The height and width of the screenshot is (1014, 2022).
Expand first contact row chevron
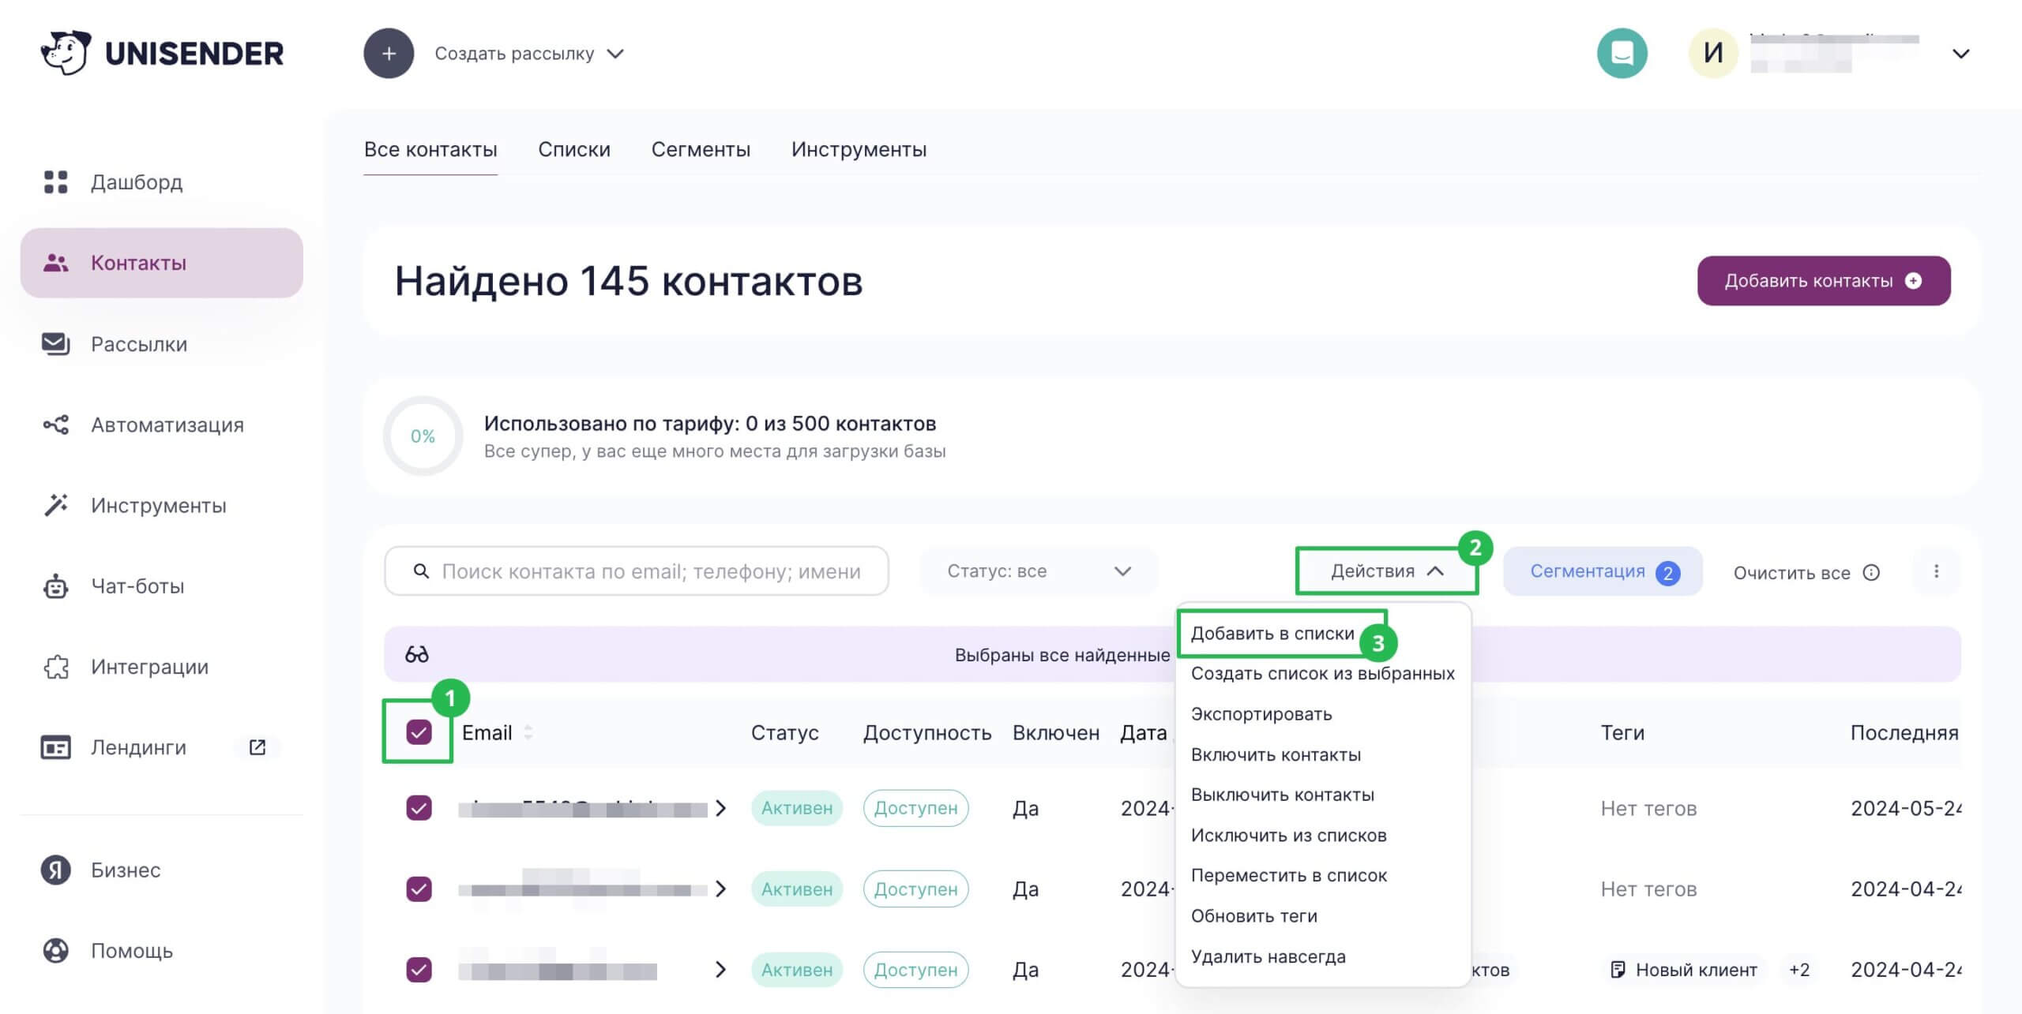[720, 808]
